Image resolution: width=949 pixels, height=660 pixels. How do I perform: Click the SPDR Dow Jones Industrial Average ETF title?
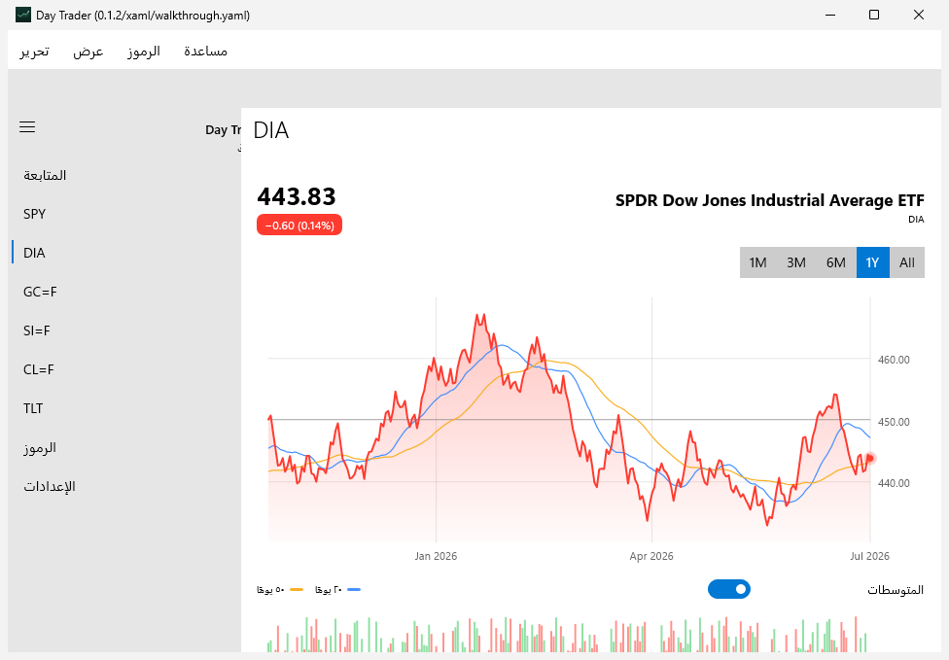click(769, 200)
